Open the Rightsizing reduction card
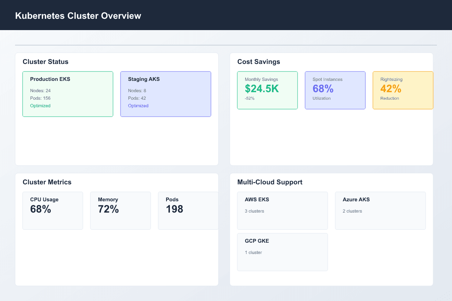The height and width of the screenshot is (301, 452). pos(403,90)
